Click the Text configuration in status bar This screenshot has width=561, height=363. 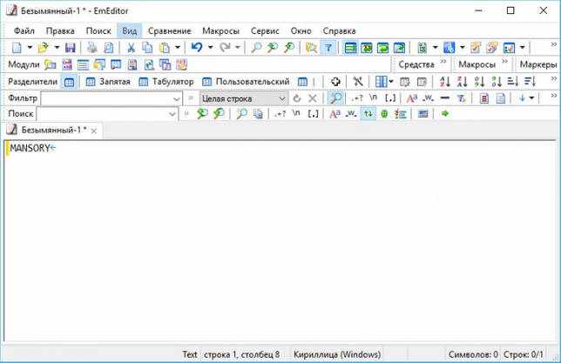[x=190, y=355]
